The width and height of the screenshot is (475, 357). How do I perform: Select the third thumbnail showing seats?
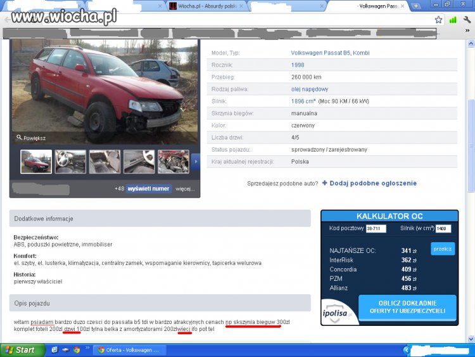pyautogui.click(x=104, y=162)
